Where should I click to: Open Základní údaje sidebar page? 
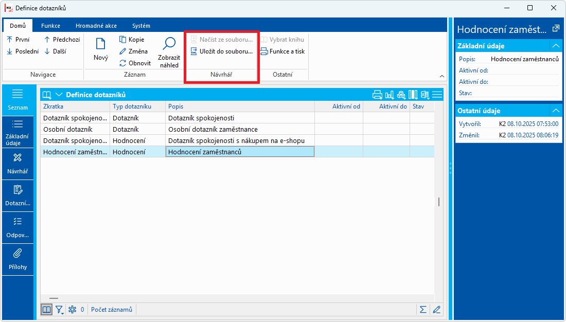point(17,132)
